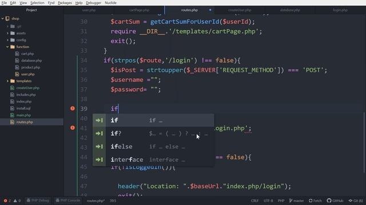Click the function folder icon
366x205 pixels.
pyautogui.click(x=13, y=47)
